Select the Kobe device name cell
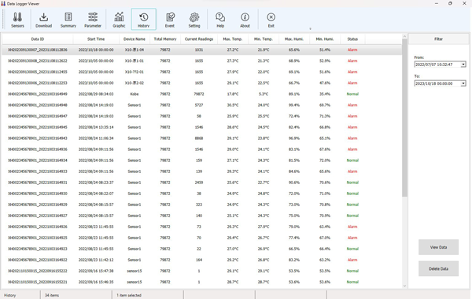The width and height of the screenshot is (472, 299). point(135,94)
